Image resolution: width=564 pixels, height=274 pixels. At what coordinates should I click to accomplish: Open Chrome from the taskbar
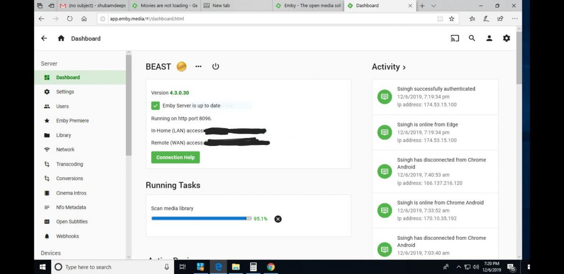[x=271, y=267]
